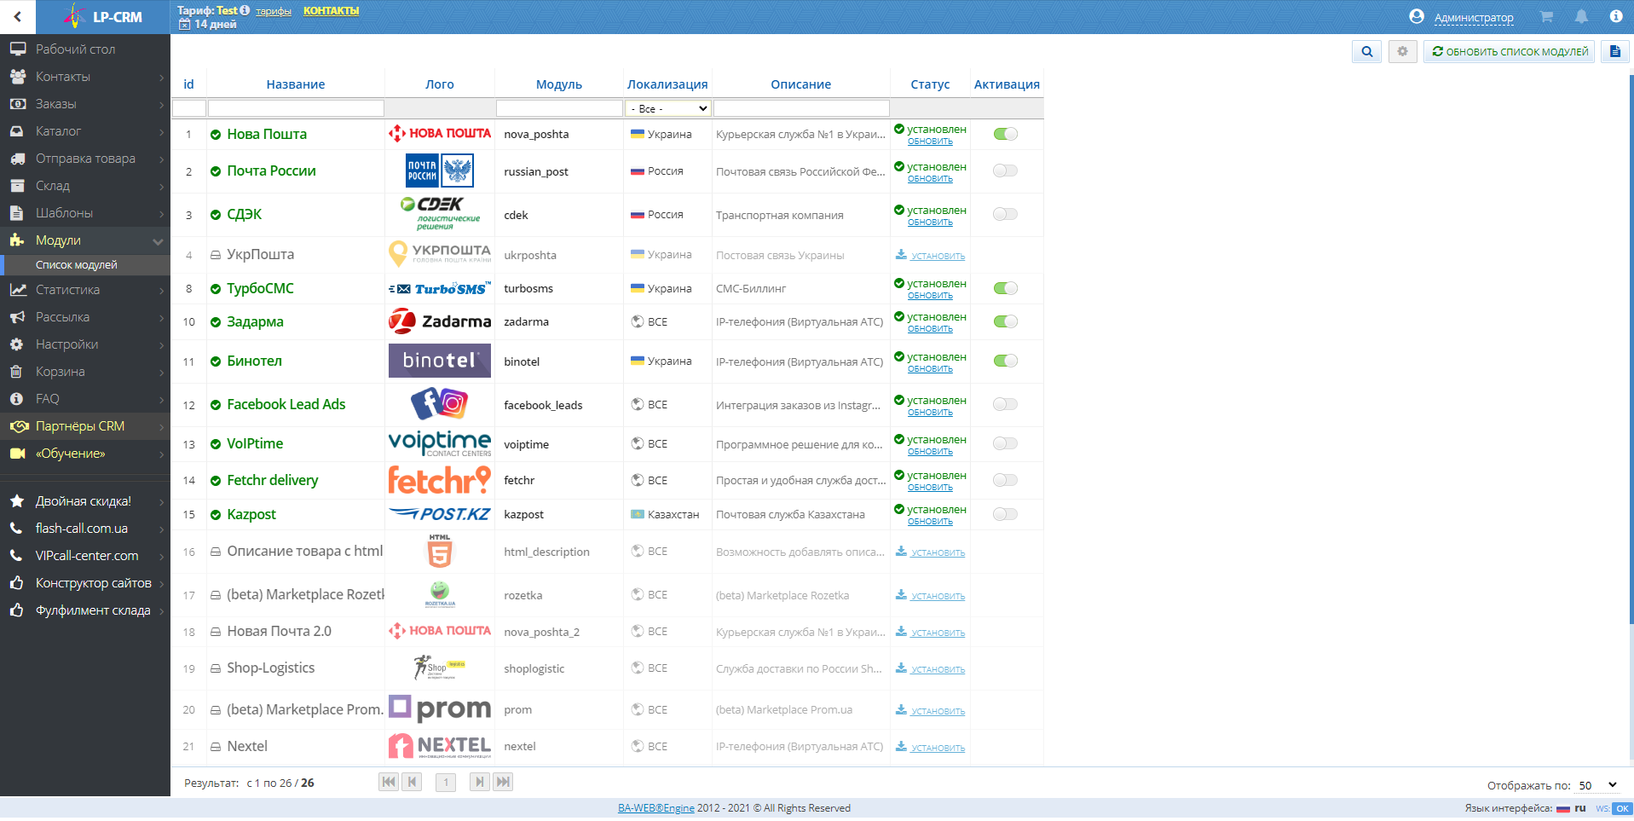This screenshot has width=1634, height=821.
Task: Click the NEXTEL logo
Action: 440,746
